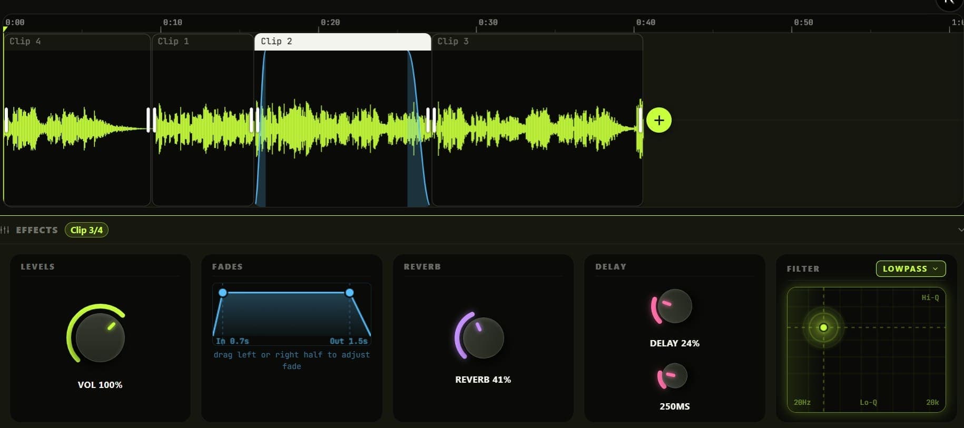
Task: Click the trim handle between Clip 1 and Clip 2
Action: click(x=254, y=120)
